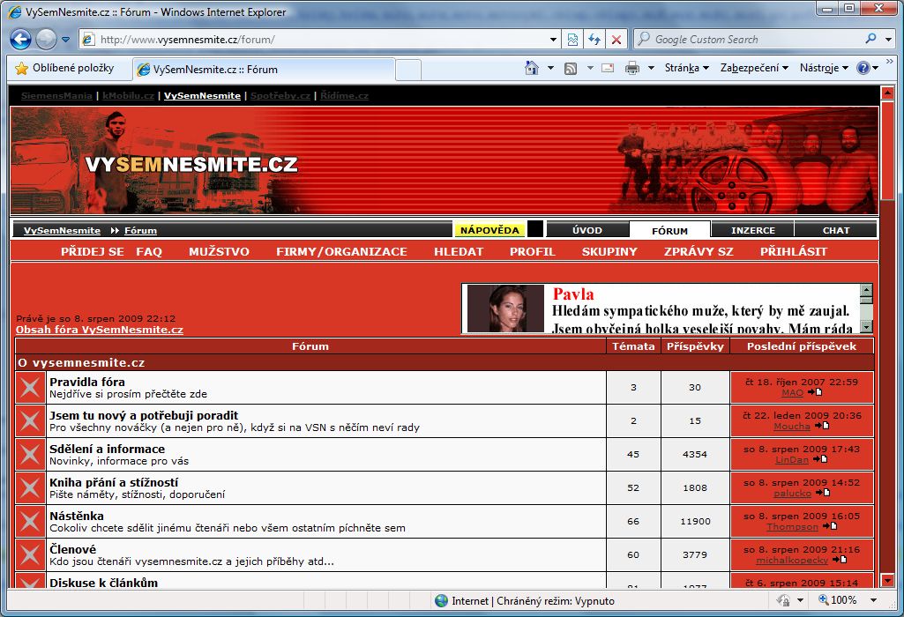View latest post icon next to michalkopecky
The height and width of the screenshot is (617, 904).
coord(840,560)
